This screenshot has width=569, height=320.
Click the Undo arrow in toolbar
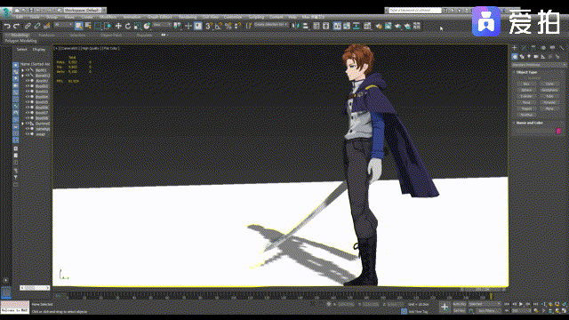[x=7, y=26]
